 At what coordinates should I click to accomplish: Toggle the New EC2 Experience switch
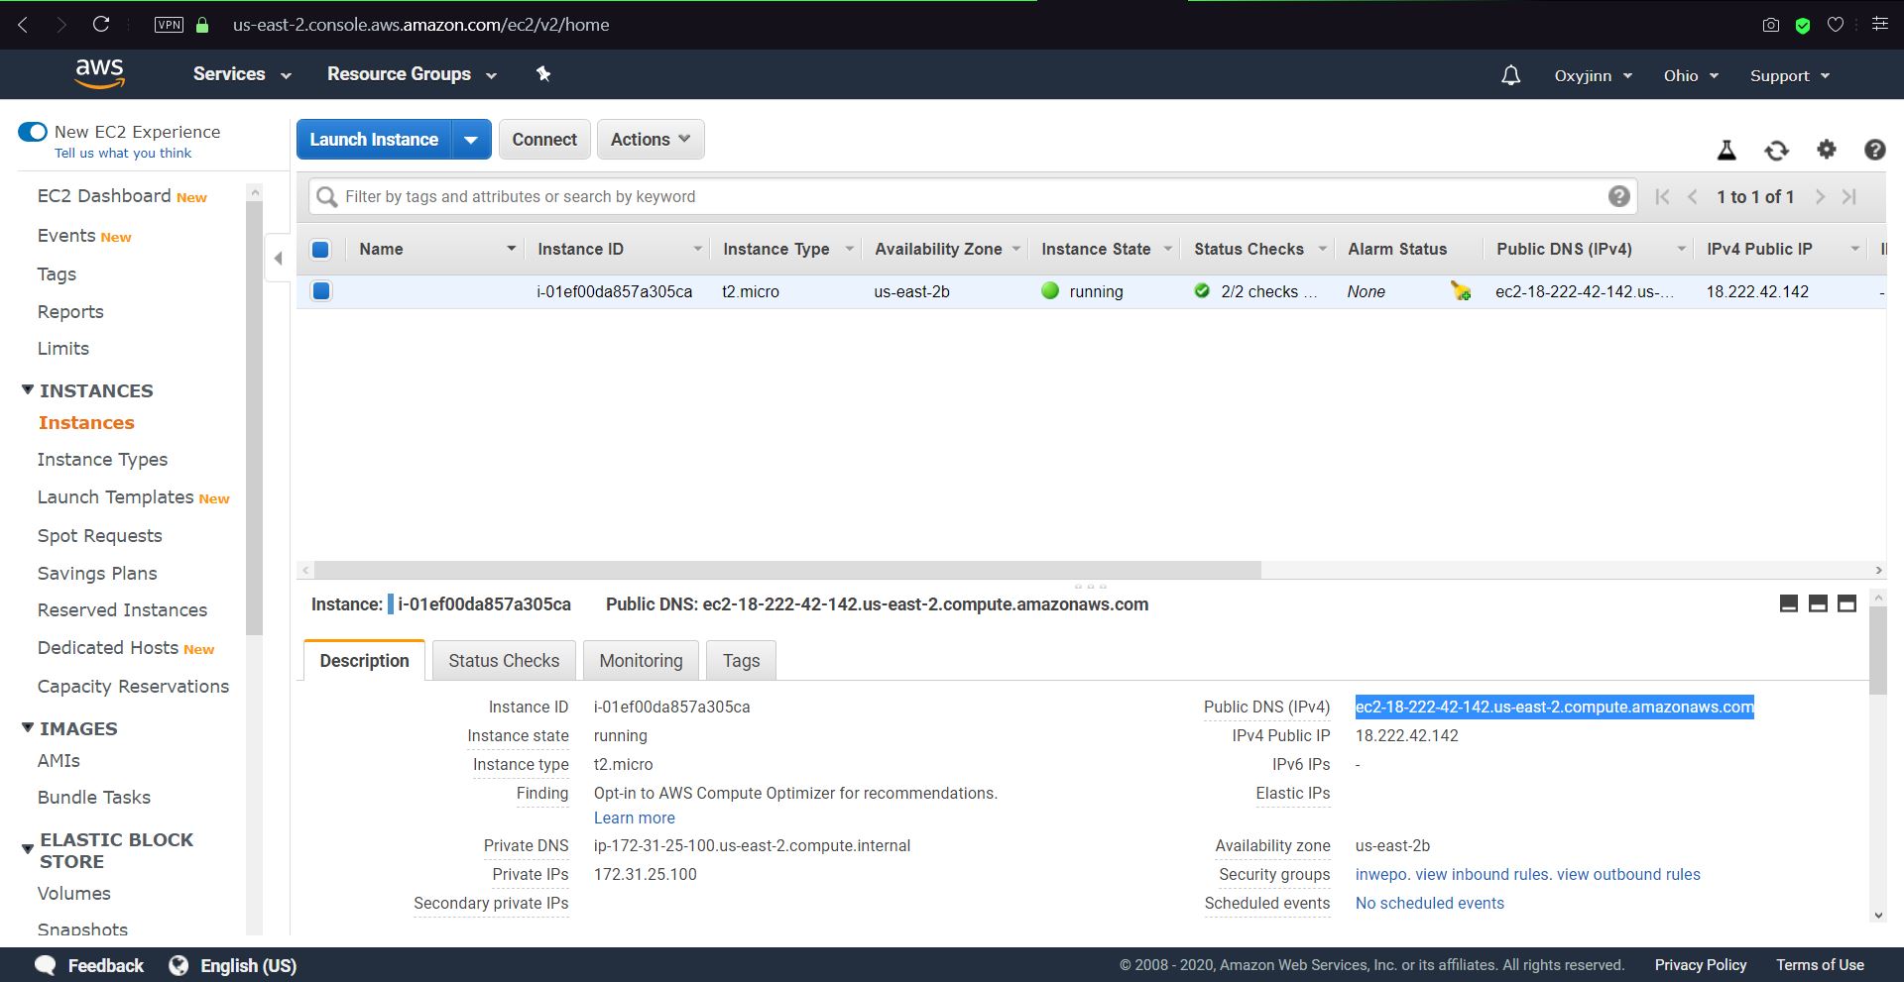(33, 132)
